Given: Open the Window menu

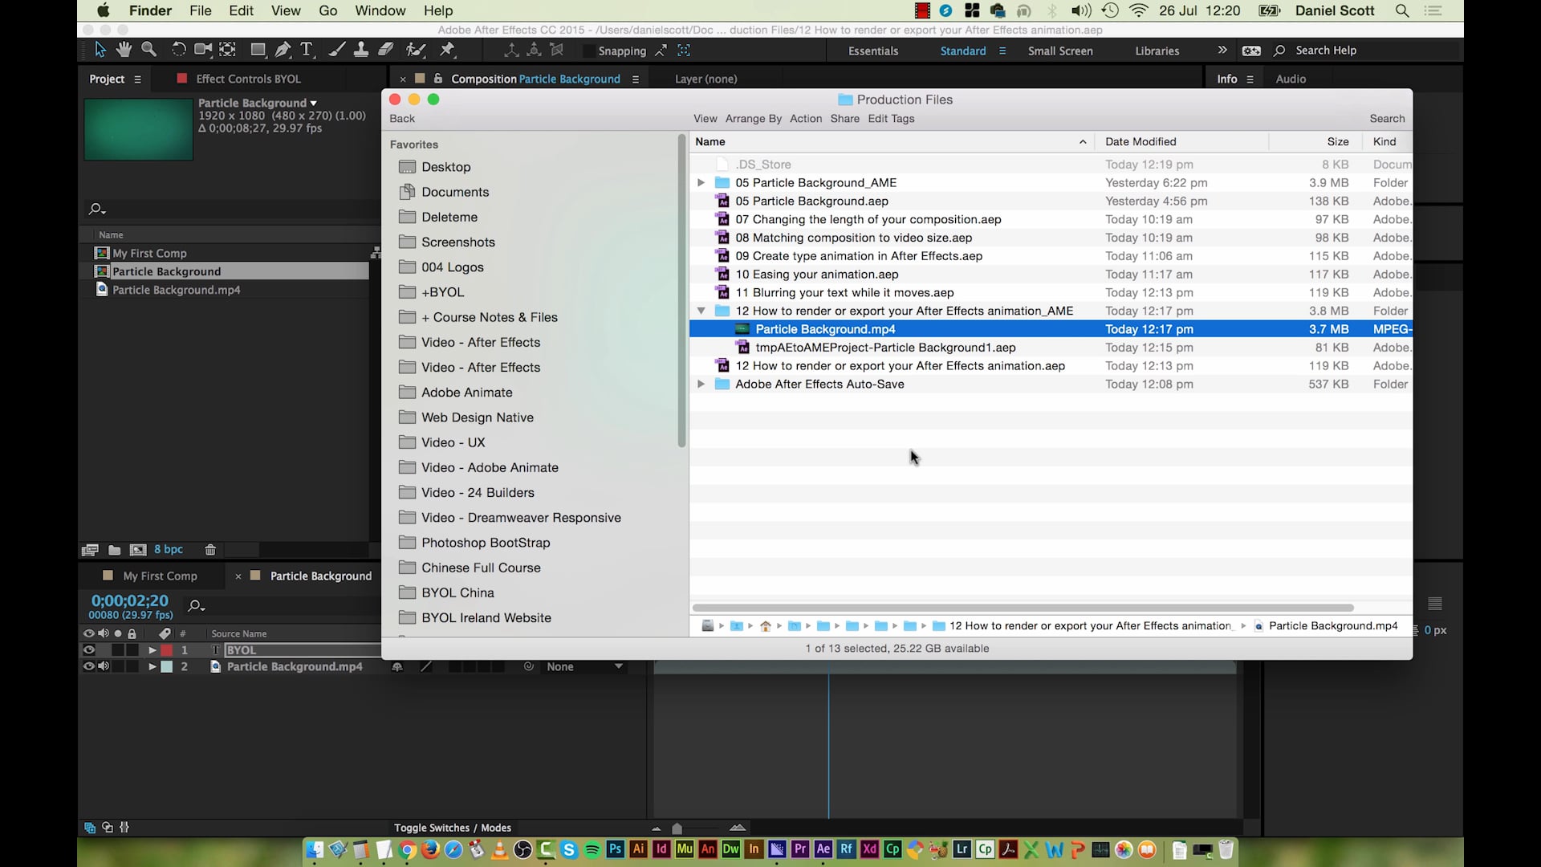Looking at the screenshot, I should [380, 10].
